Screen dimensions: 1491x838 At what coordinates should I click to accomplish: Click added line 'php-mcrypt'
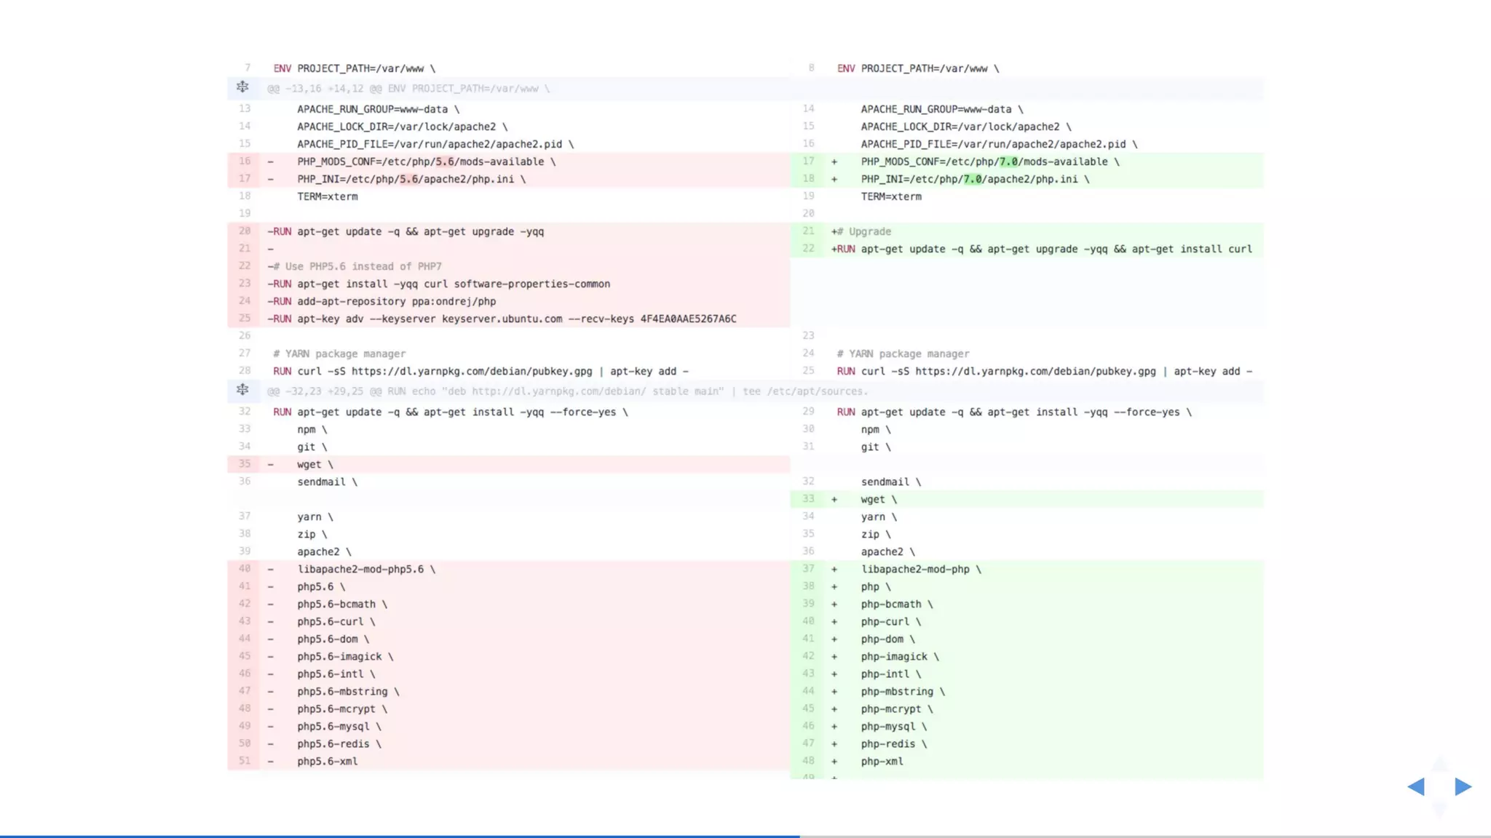point(1027,709)
